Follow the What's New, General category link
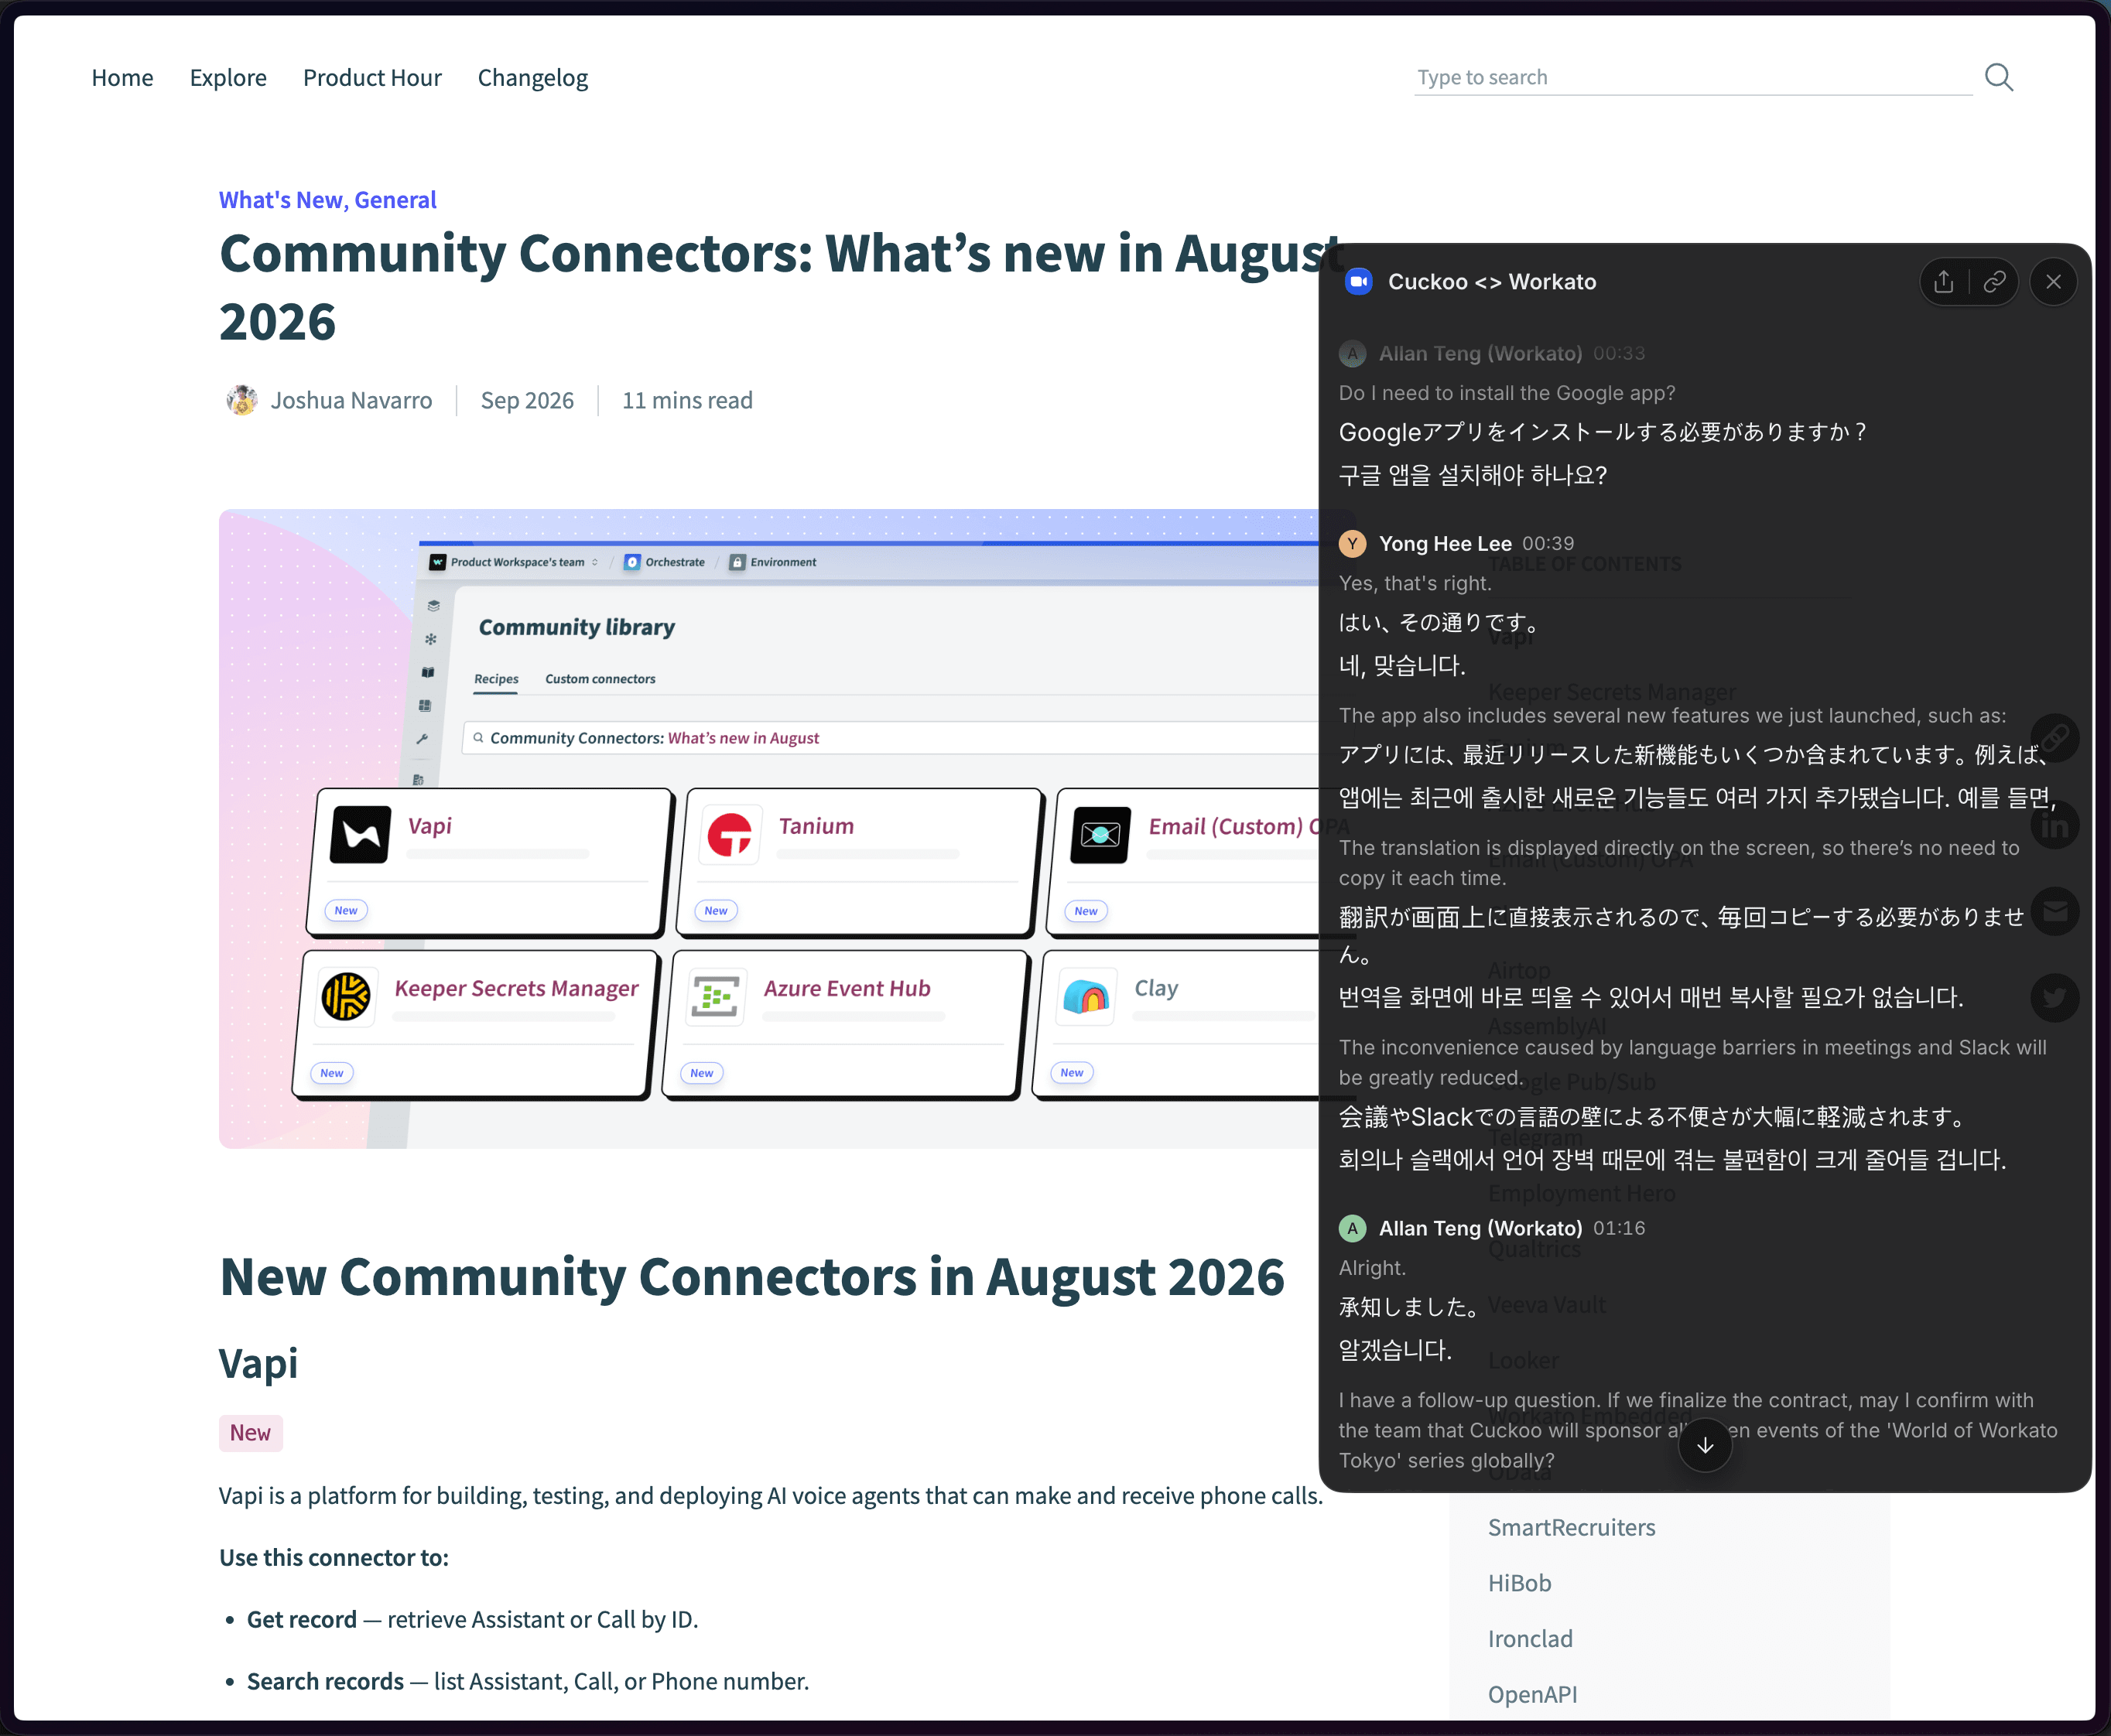 pyautogui.click(x=328, y=200)
